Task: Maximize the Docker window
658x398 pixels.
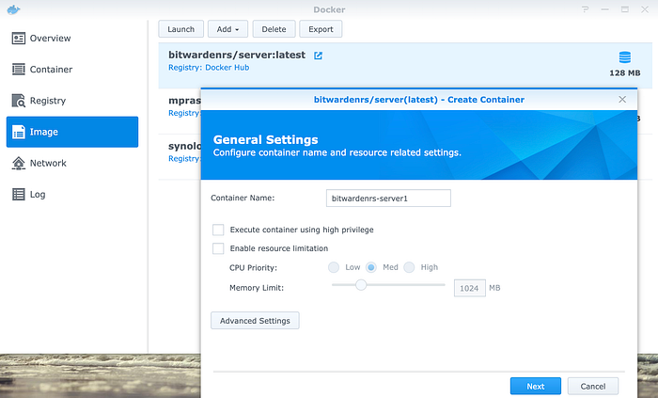Action: click(625, 9)
